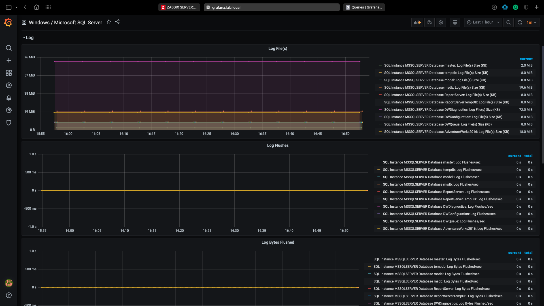
Task: Share the dashboard via share icon
Action: (117, 22)
